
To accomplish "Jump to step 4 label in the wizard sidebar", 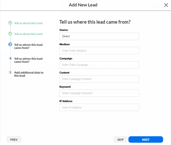I will 28,60.
